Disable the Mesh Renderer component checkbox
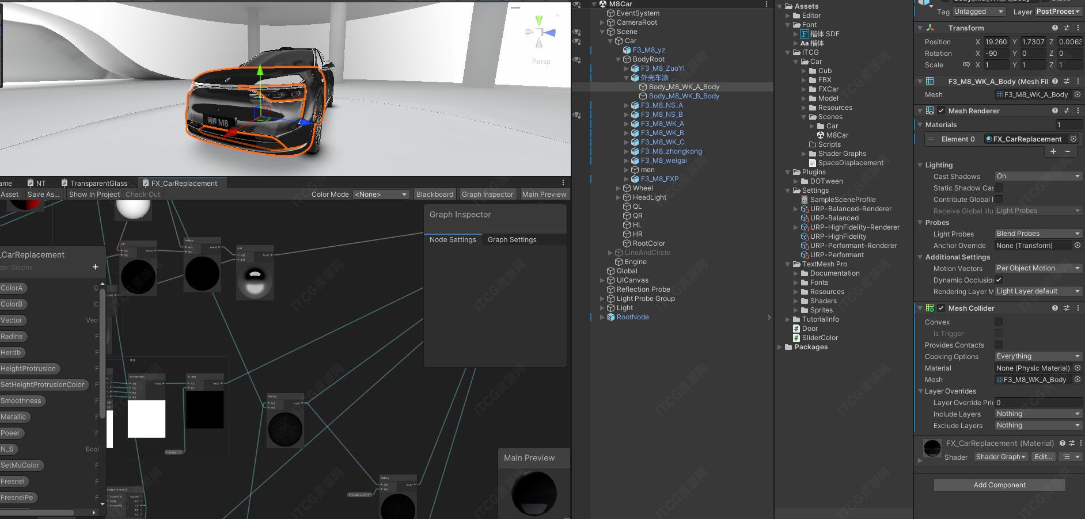This screenshot has height=519, width=1085. click(941, 110)
